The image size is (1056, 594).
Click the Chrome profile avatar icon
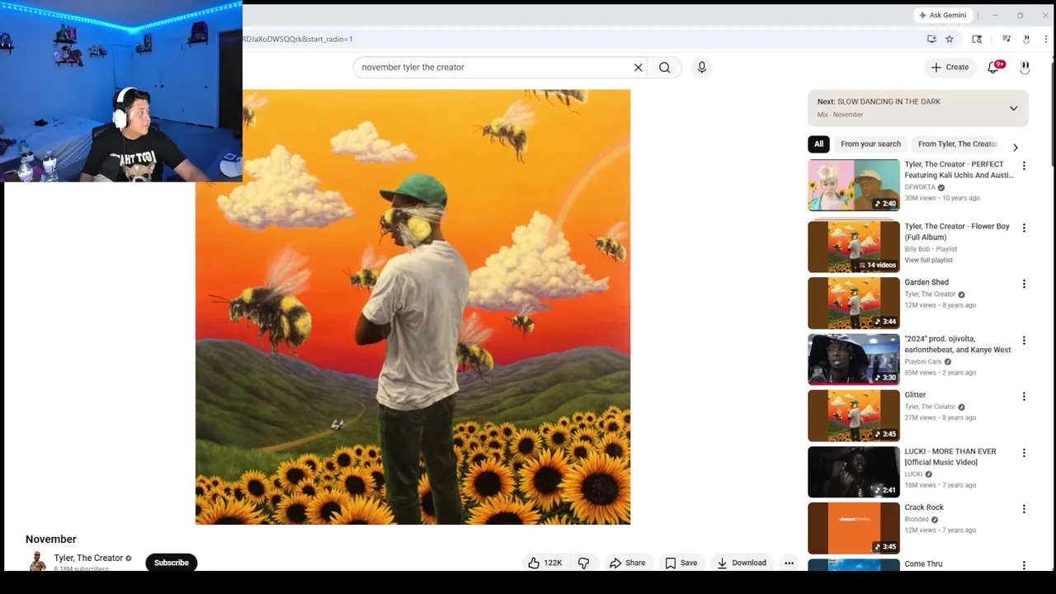point(1026,39)
